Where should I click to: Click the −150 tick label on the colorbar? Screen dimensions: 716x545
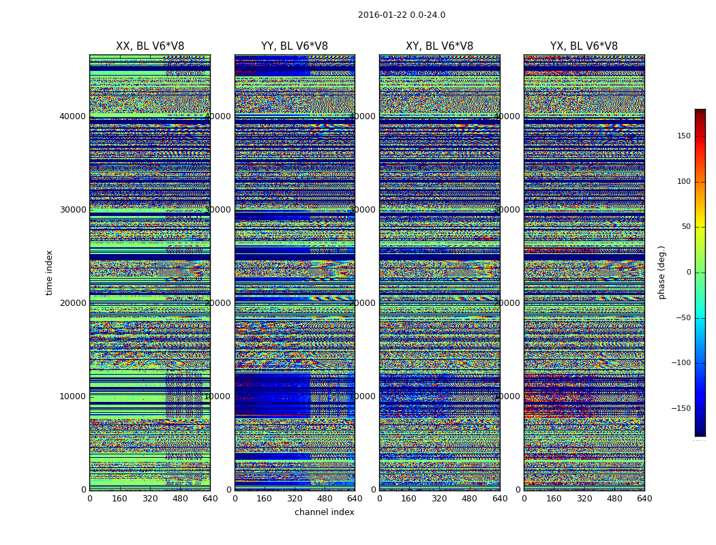(680, 409)
